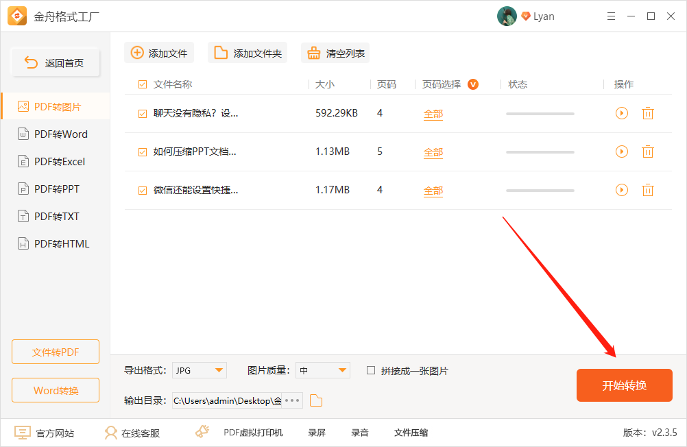Click the Lyan username text
The width and height of the screenshot is (687, 447).
pos(544,16)
